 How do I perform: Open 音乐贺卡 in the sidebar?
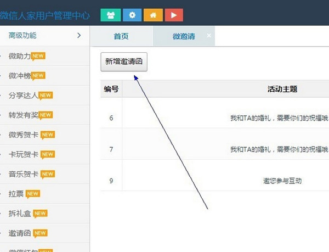45,174
